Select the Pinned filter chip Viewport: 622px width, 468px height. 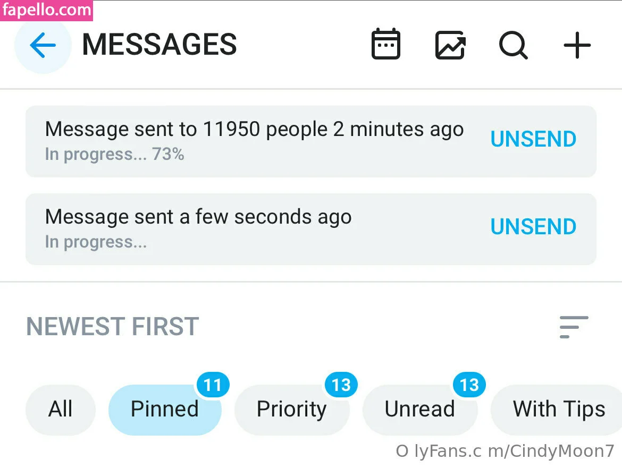click(165, 410)
